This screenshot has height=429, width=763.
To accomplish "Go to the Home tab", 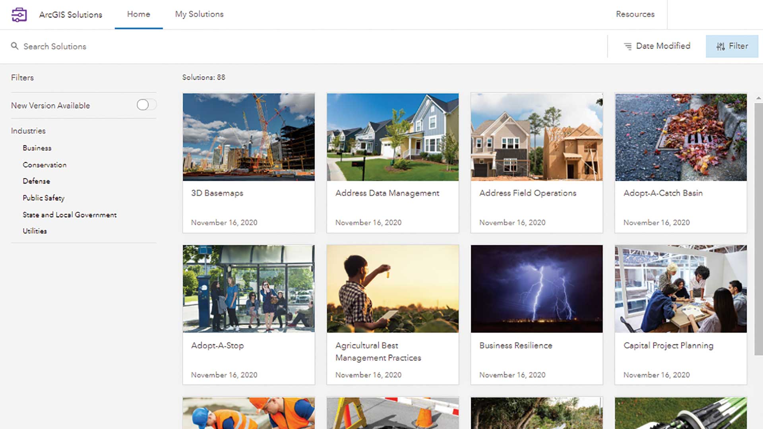I will point(138,14).
